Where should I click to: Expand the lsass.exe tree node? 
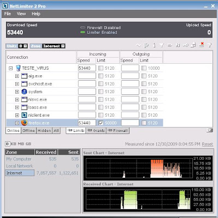(17, 107)
